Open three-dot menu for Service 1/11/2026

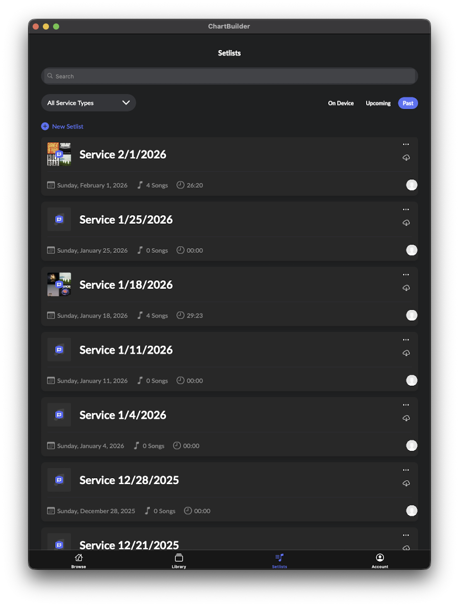click(406, 339)
